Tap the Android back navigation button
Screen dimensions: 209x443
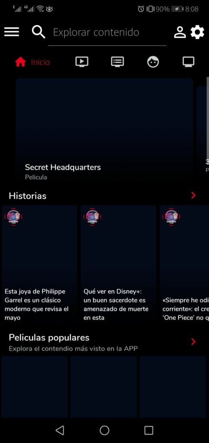tap(60, 430)
